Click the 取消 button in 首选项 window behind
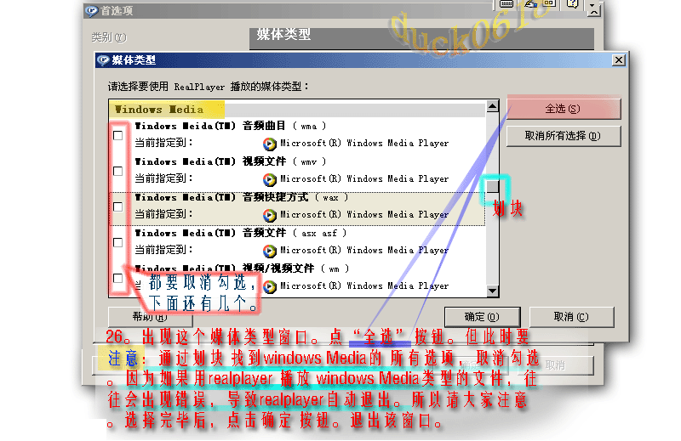 point(556,365)
